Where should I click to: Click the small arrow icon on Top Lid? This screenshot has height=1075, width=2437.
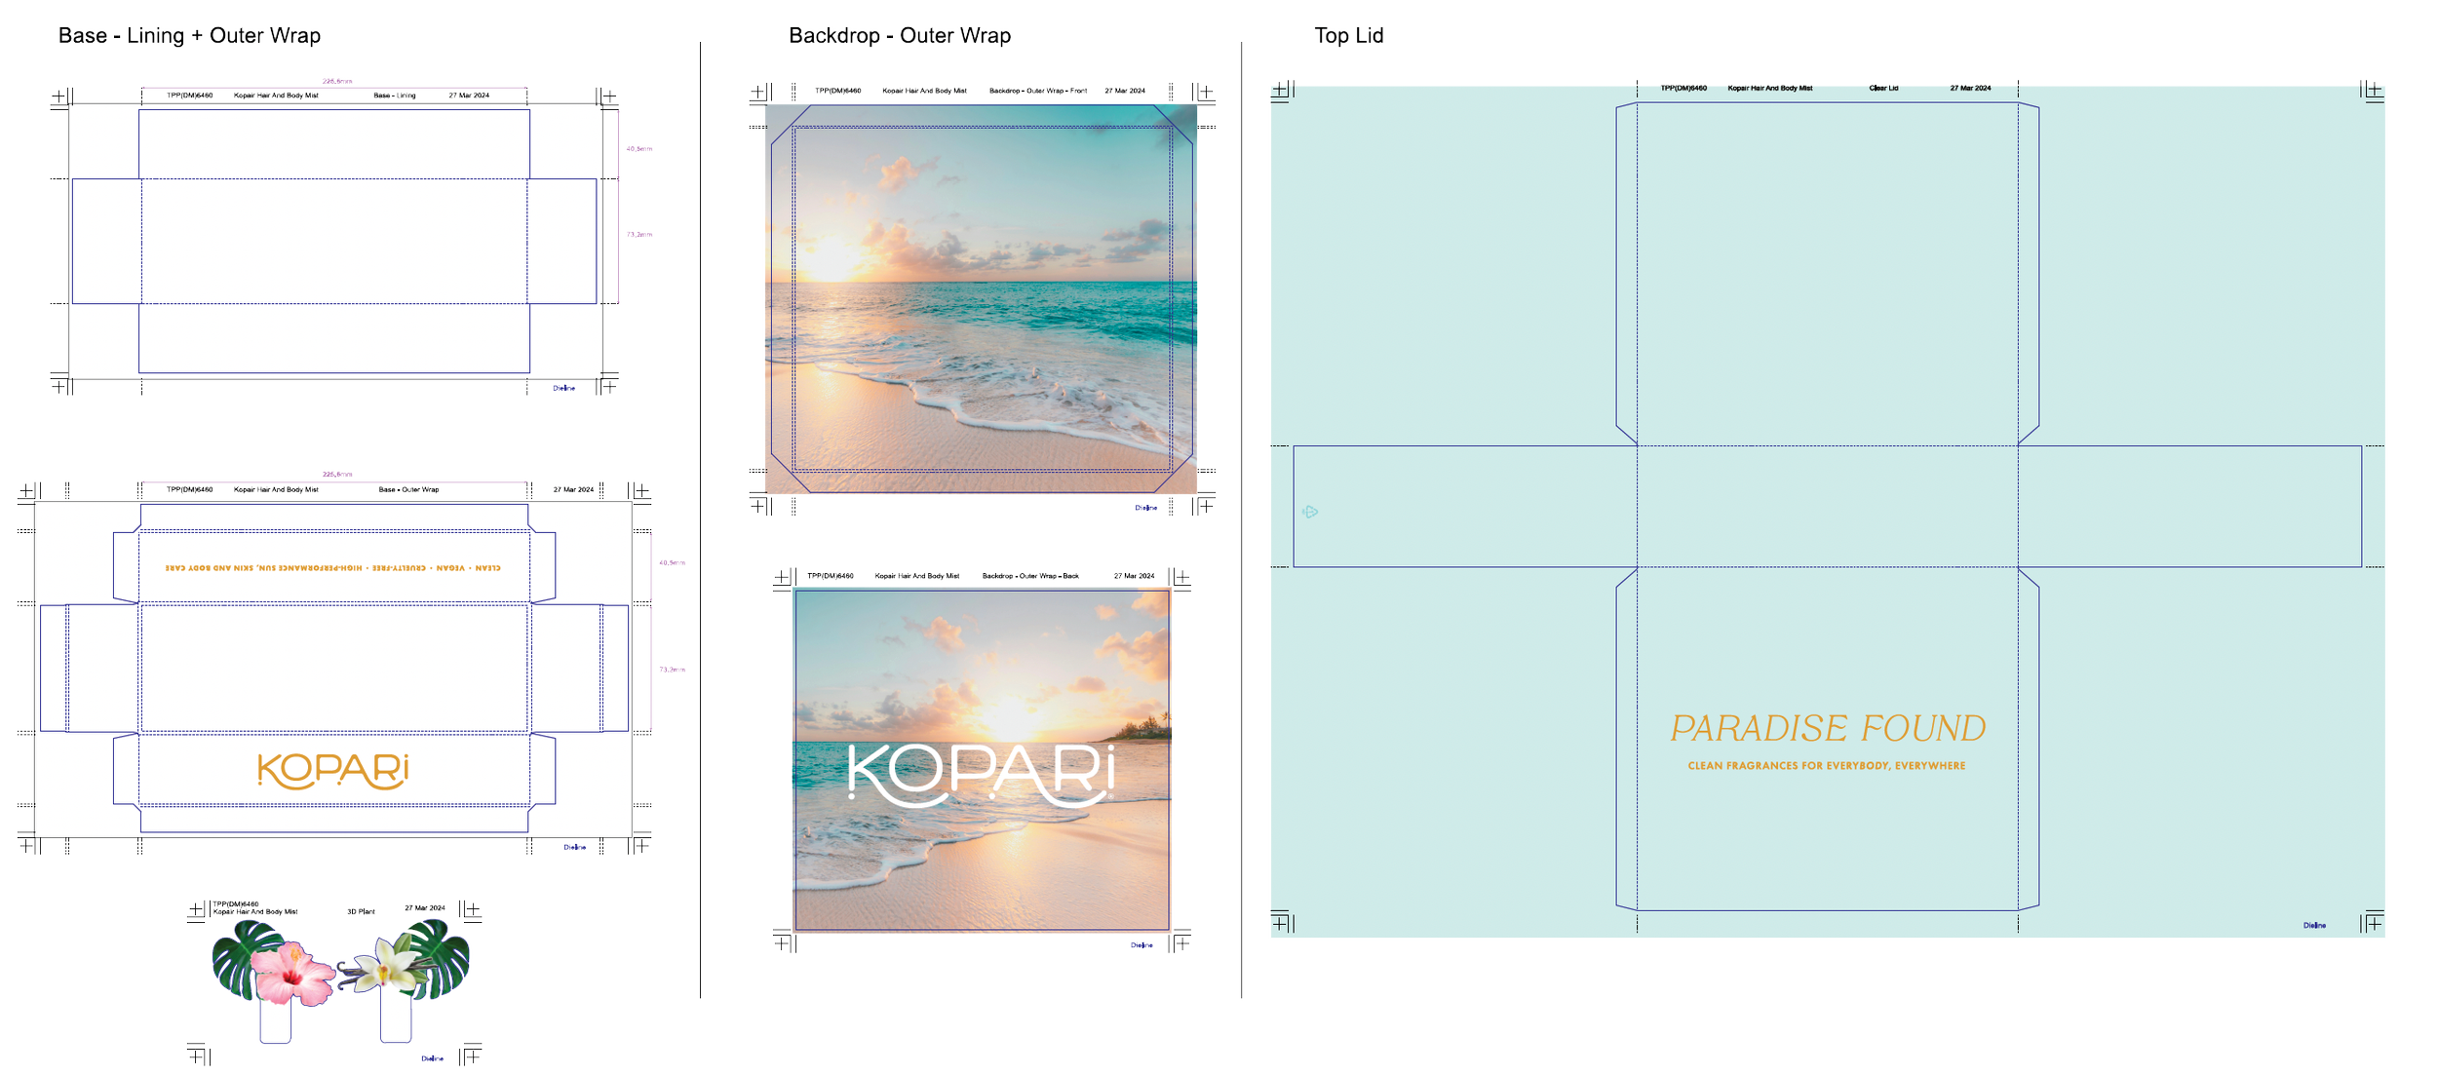pyautogui.click(x=1309, y=512)
